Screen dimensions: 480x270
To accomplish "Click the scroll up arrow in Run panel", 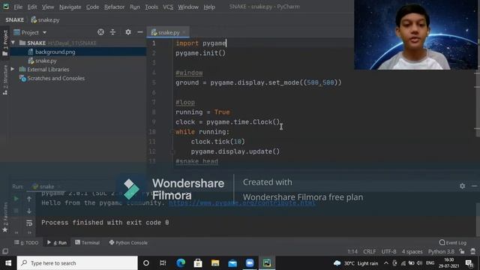I will tap(29, 199).
